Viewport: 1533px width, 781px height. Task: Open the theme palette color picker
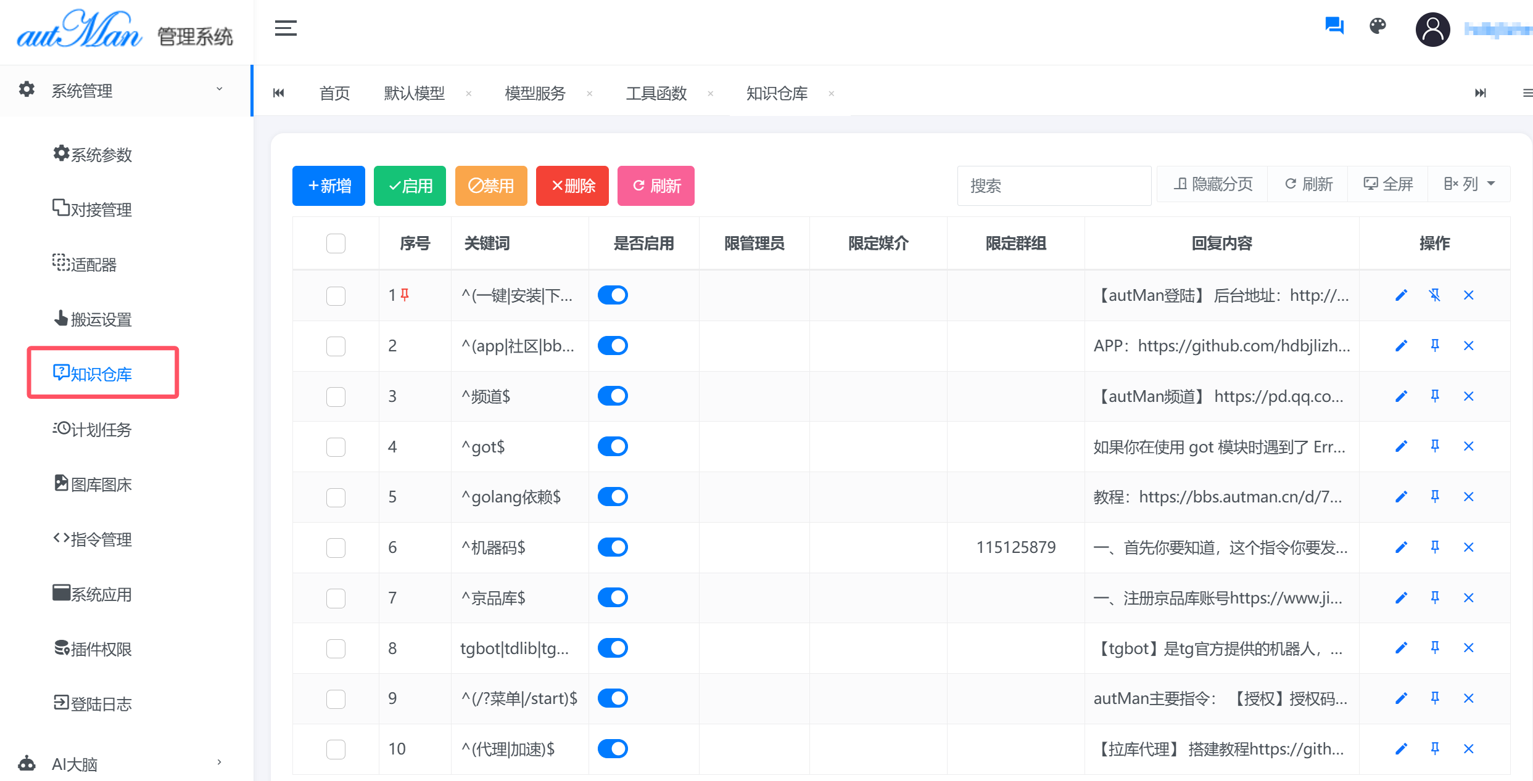pyautogui.click(x=1378, y=26)
